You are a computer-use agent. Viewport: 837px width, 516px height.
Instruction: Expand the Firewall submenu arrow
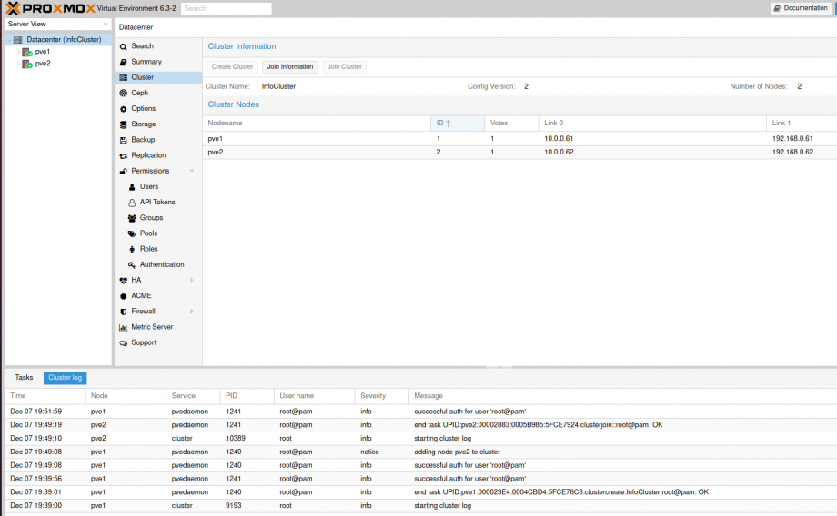coord(192,312)
